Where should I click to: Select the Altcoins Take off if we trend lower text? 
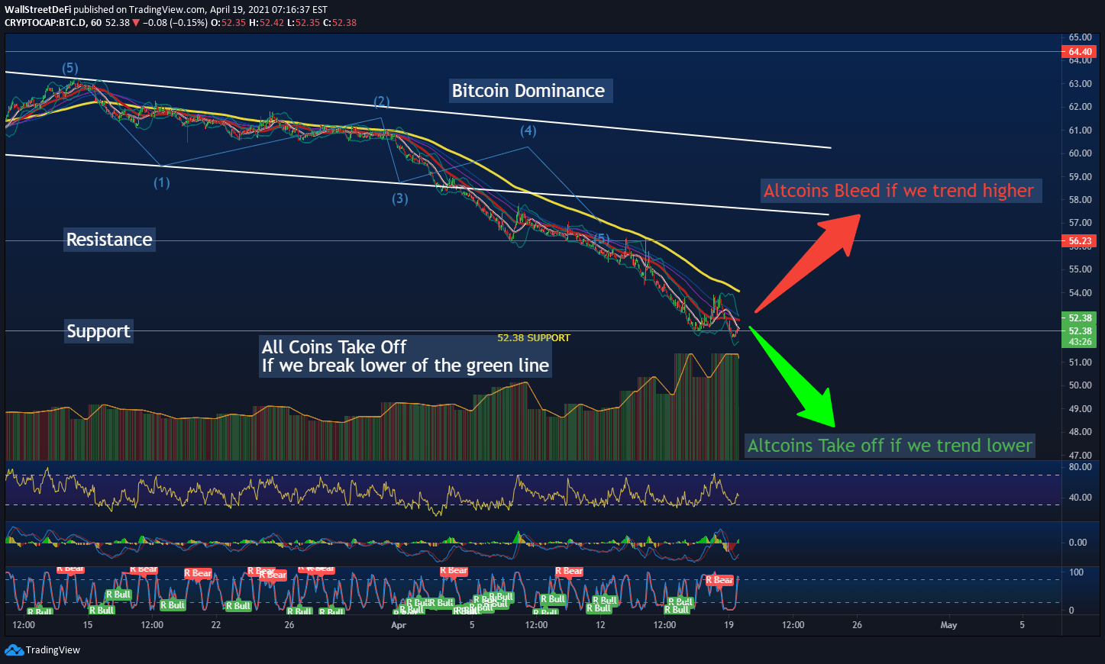(890, 446)
